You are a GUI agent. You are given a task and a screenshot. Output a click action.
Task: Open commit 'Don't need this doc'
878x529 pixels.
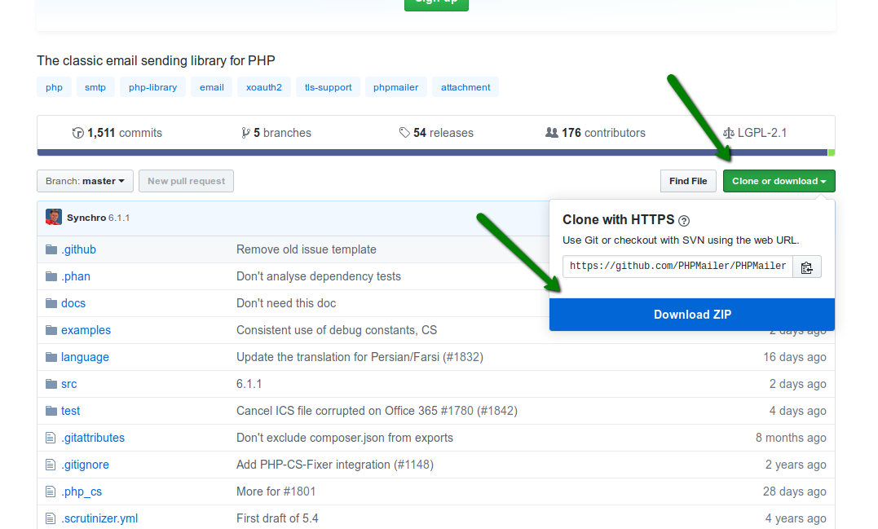pos(286,303)
